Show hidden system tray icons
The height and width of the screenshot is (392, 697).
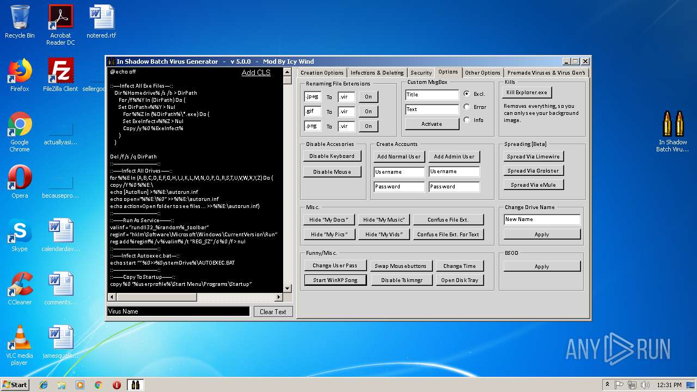coord(607,385)
